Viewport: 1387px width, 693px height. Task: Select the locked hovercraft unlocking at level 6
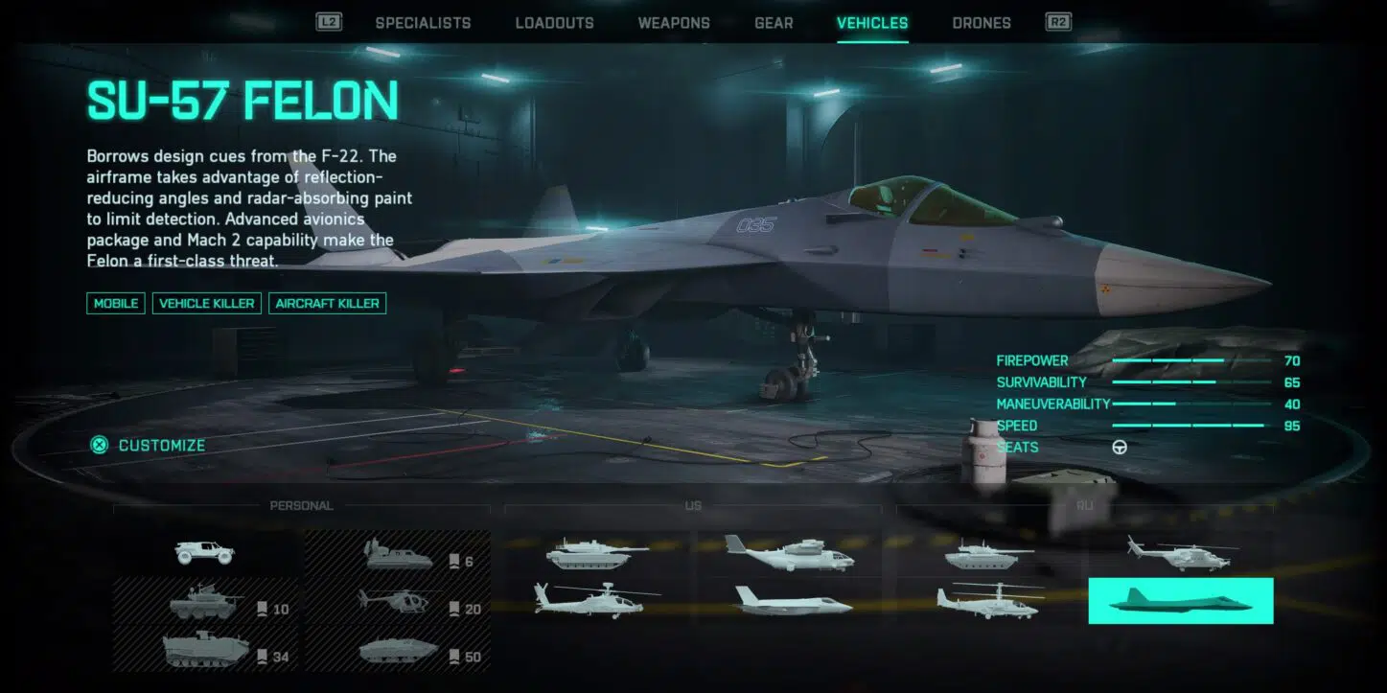tap(398, 553)
